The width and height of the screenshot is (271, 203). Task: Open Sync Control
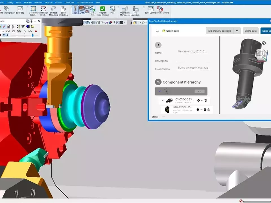click(151, 10)
